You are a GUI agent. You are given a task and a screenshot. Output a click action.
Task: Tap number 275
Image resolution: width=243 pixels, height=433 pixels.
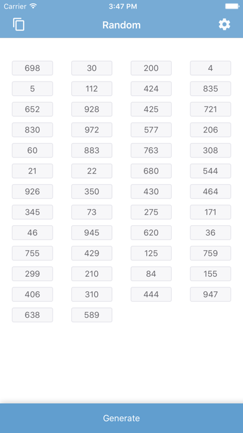pyautogui.click(x=151, y=212)
